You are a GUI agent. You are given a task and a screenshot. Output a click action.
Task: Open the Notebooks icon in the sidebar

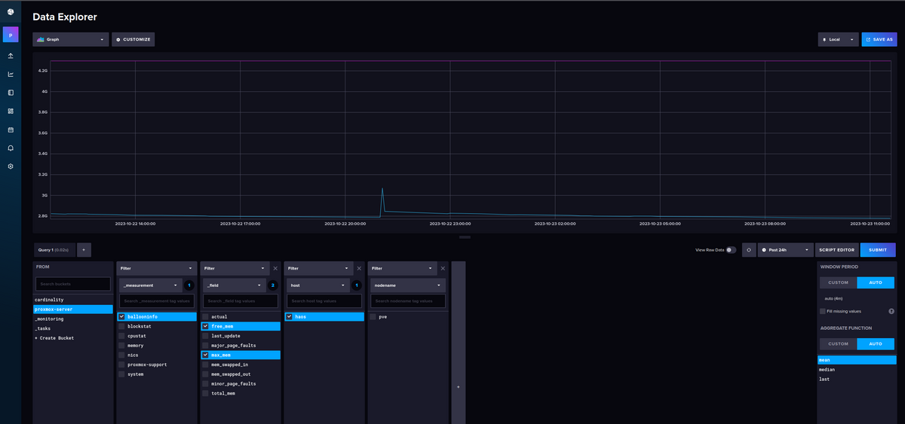11,93
